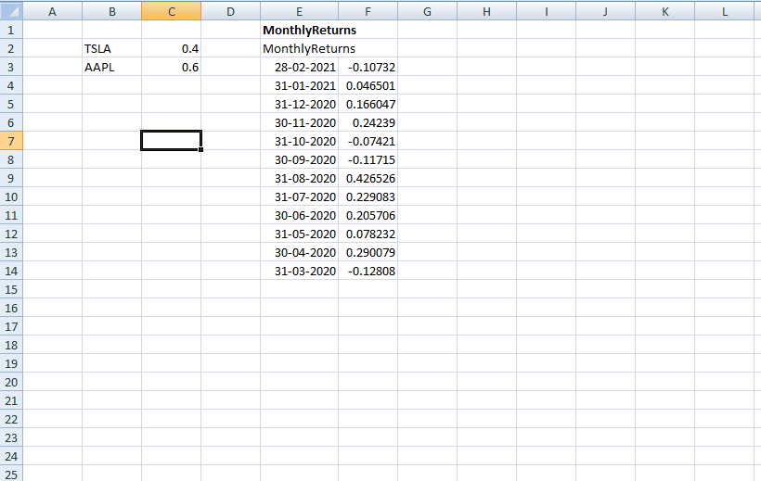Click the return value -0.12808

tap(368, 271)
